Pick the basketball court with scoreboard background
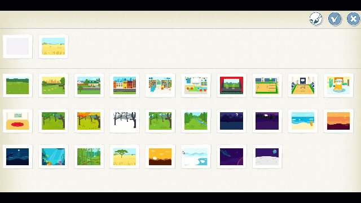Image resolution: width=361 pixels, height=203 pixels. 303,85
